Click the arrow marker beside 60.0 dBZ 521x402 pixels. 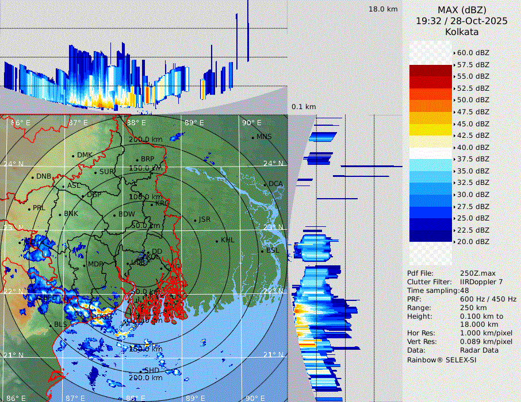tap(454, 53)
